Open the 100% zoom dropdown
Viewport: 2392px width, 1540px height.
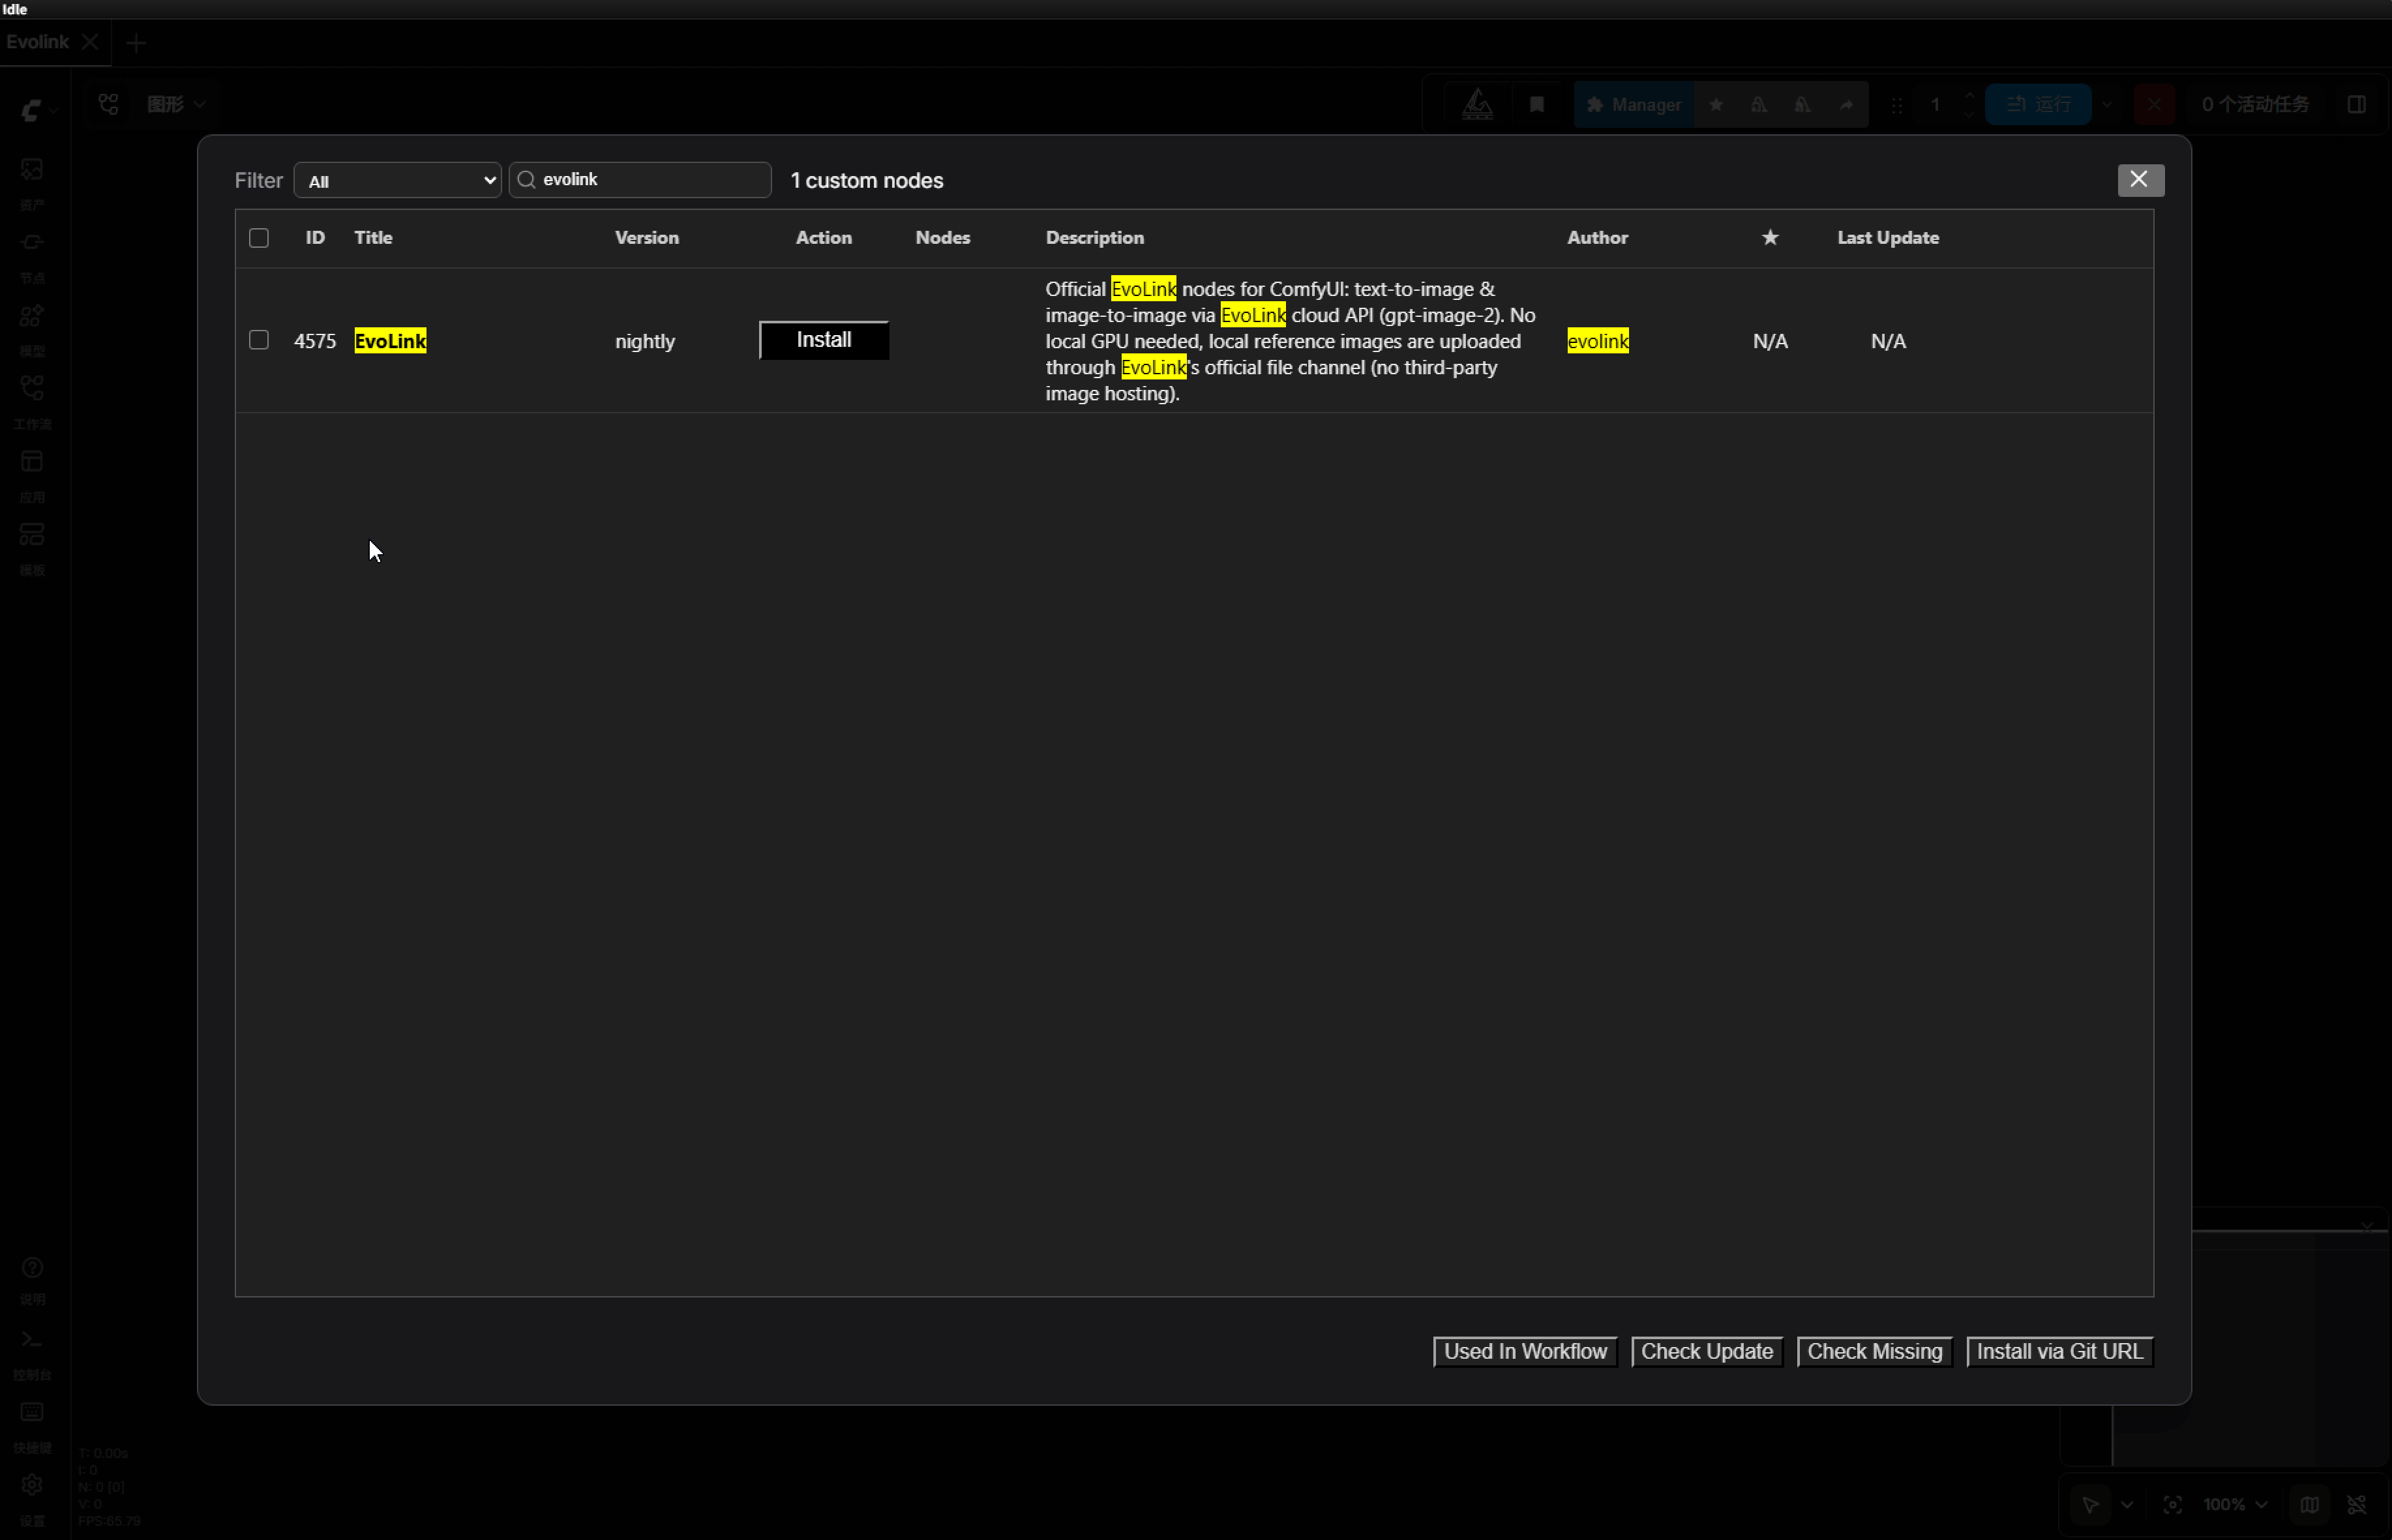[x=2236, y=1505]
